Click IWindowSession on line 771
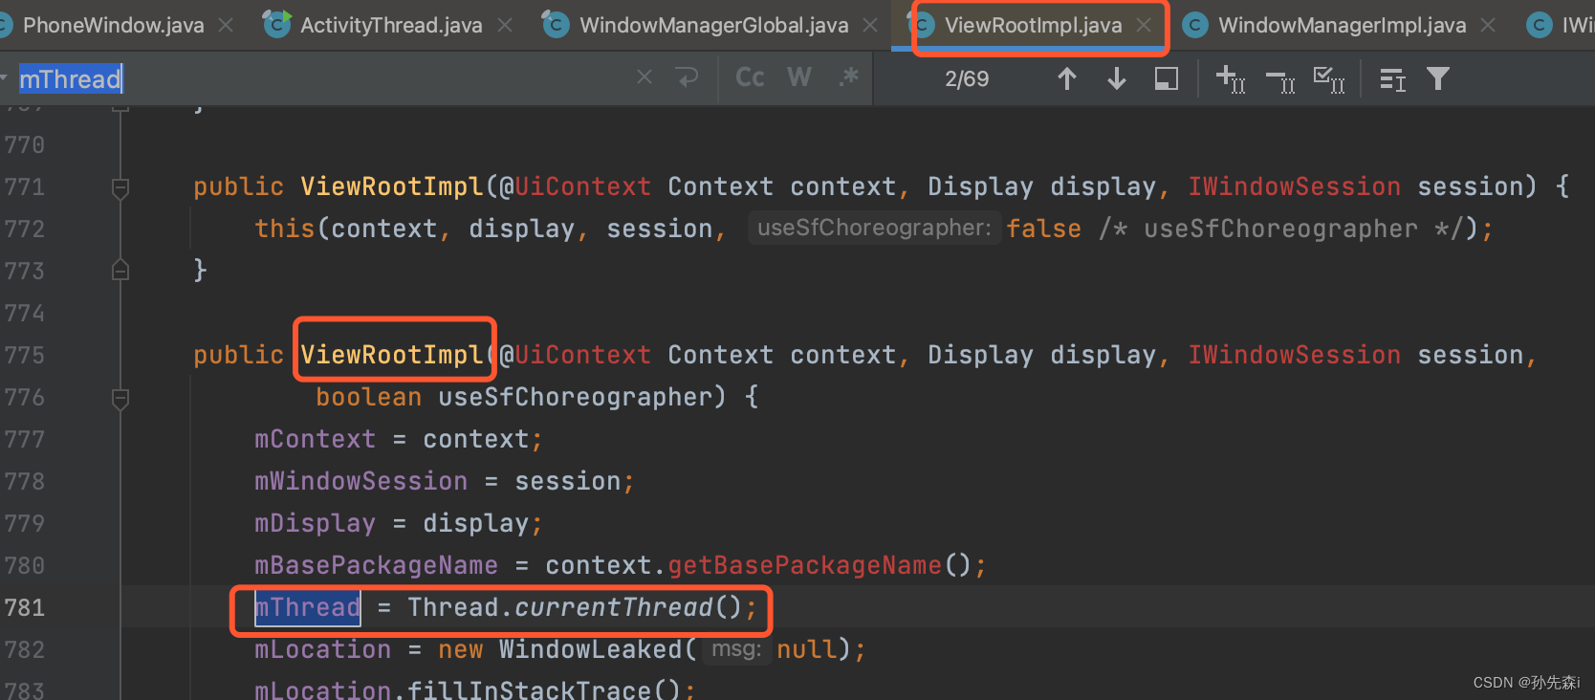This screenshot has width=1595, height=700. [1294, 186]
